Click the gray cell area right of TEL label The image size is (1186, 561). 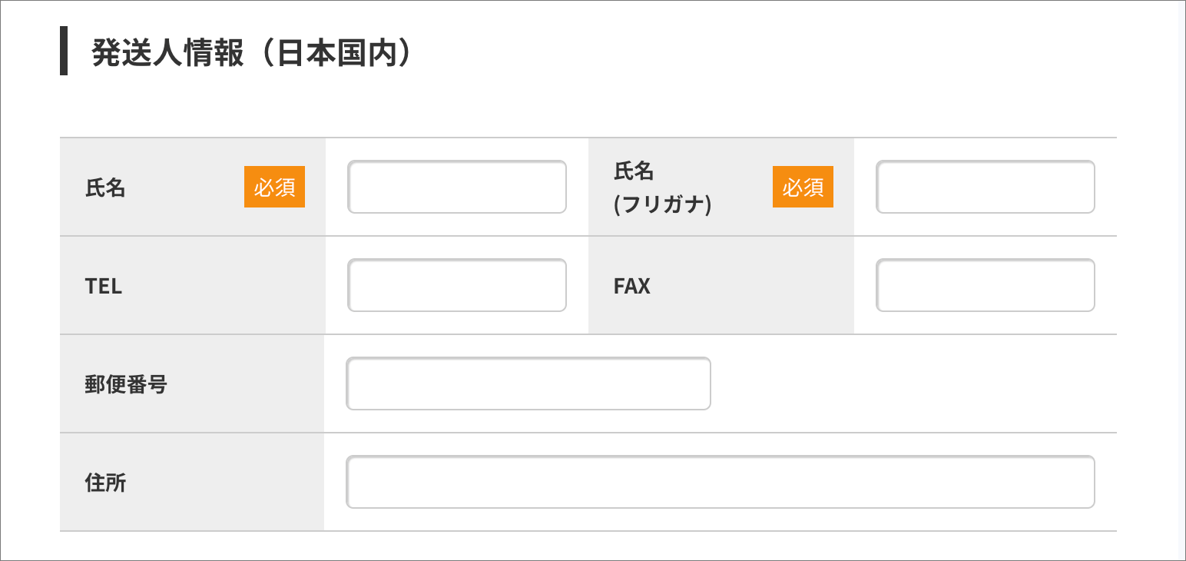[x=230, y=286]
